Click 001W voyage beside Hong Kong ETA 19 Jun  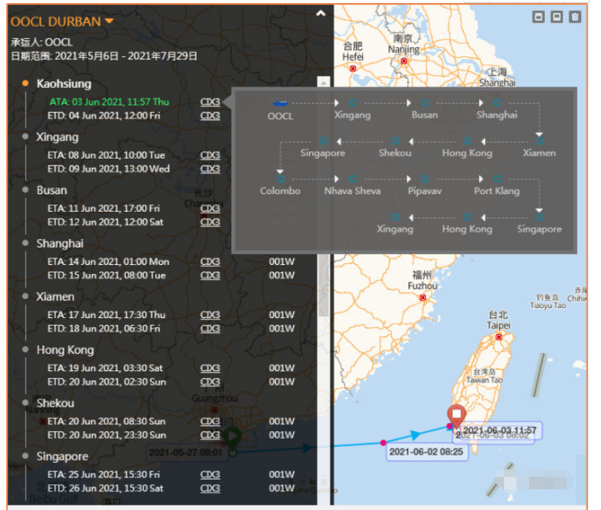[x=282, y=368]
